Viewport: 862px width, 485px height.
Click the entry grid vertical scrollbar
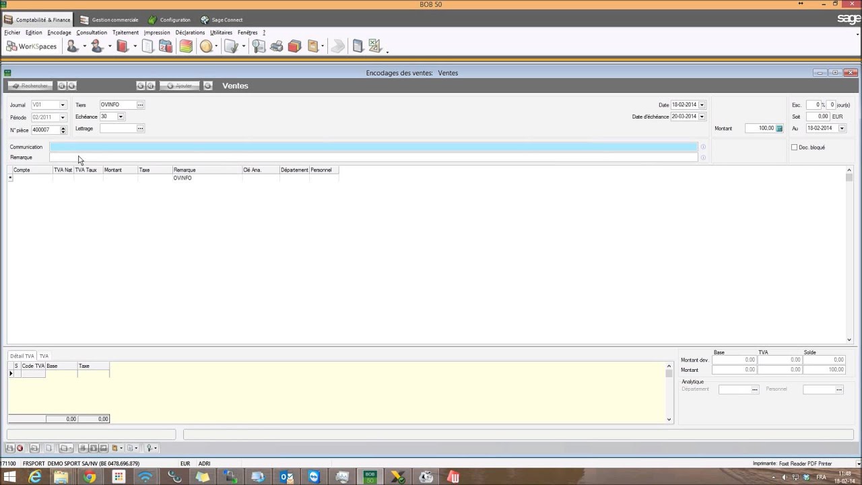849,255
